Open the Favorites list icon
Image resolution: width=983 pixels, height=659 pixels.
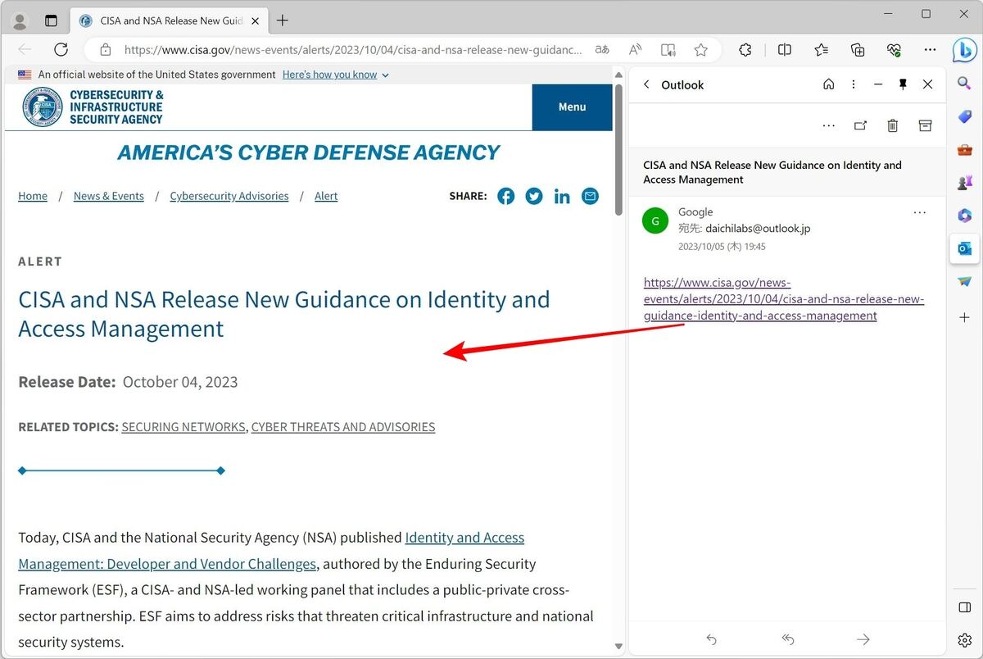pos(822,49)
